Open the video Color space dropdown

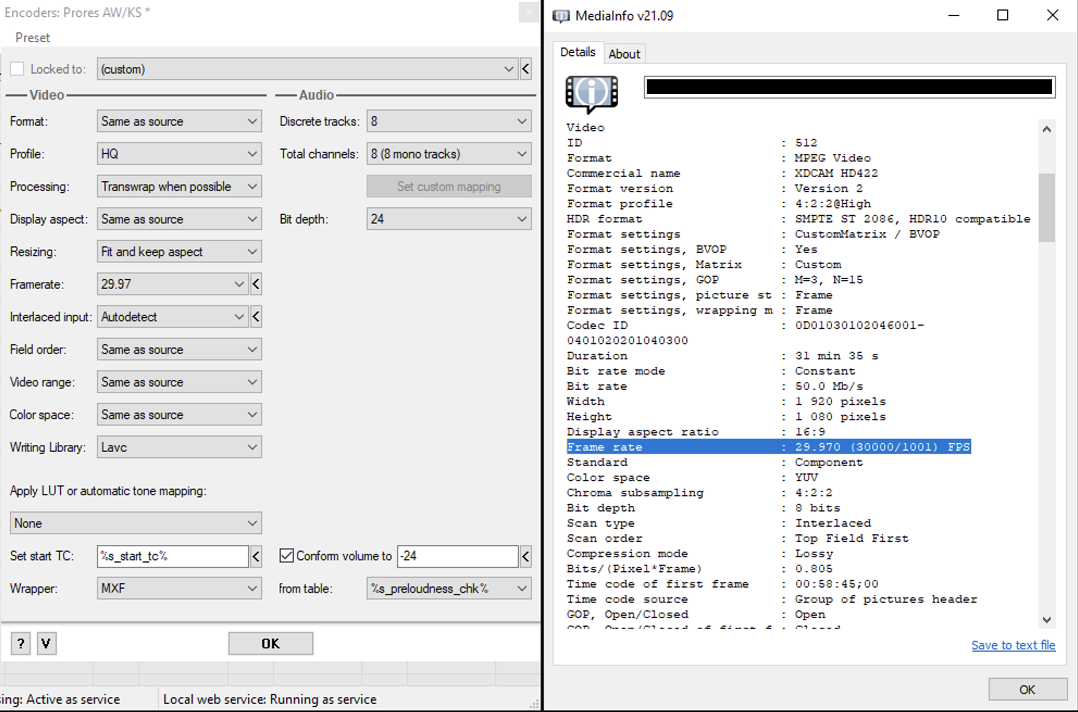pos(179,415)
